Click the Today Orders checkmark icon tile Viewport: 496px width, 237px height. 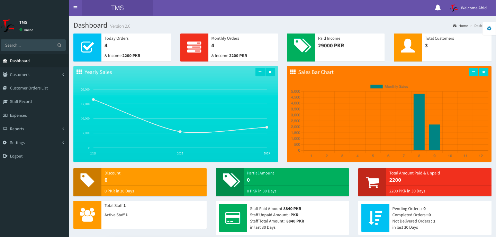[87, 47]
